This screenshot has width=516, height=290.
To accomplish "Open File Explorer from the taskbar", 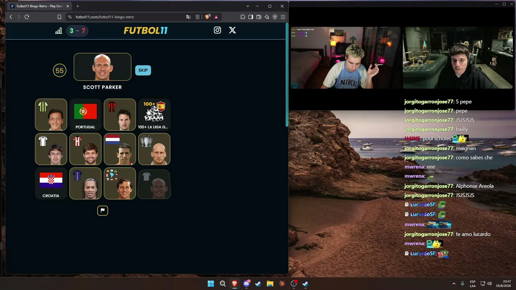I will click(270, 284).
